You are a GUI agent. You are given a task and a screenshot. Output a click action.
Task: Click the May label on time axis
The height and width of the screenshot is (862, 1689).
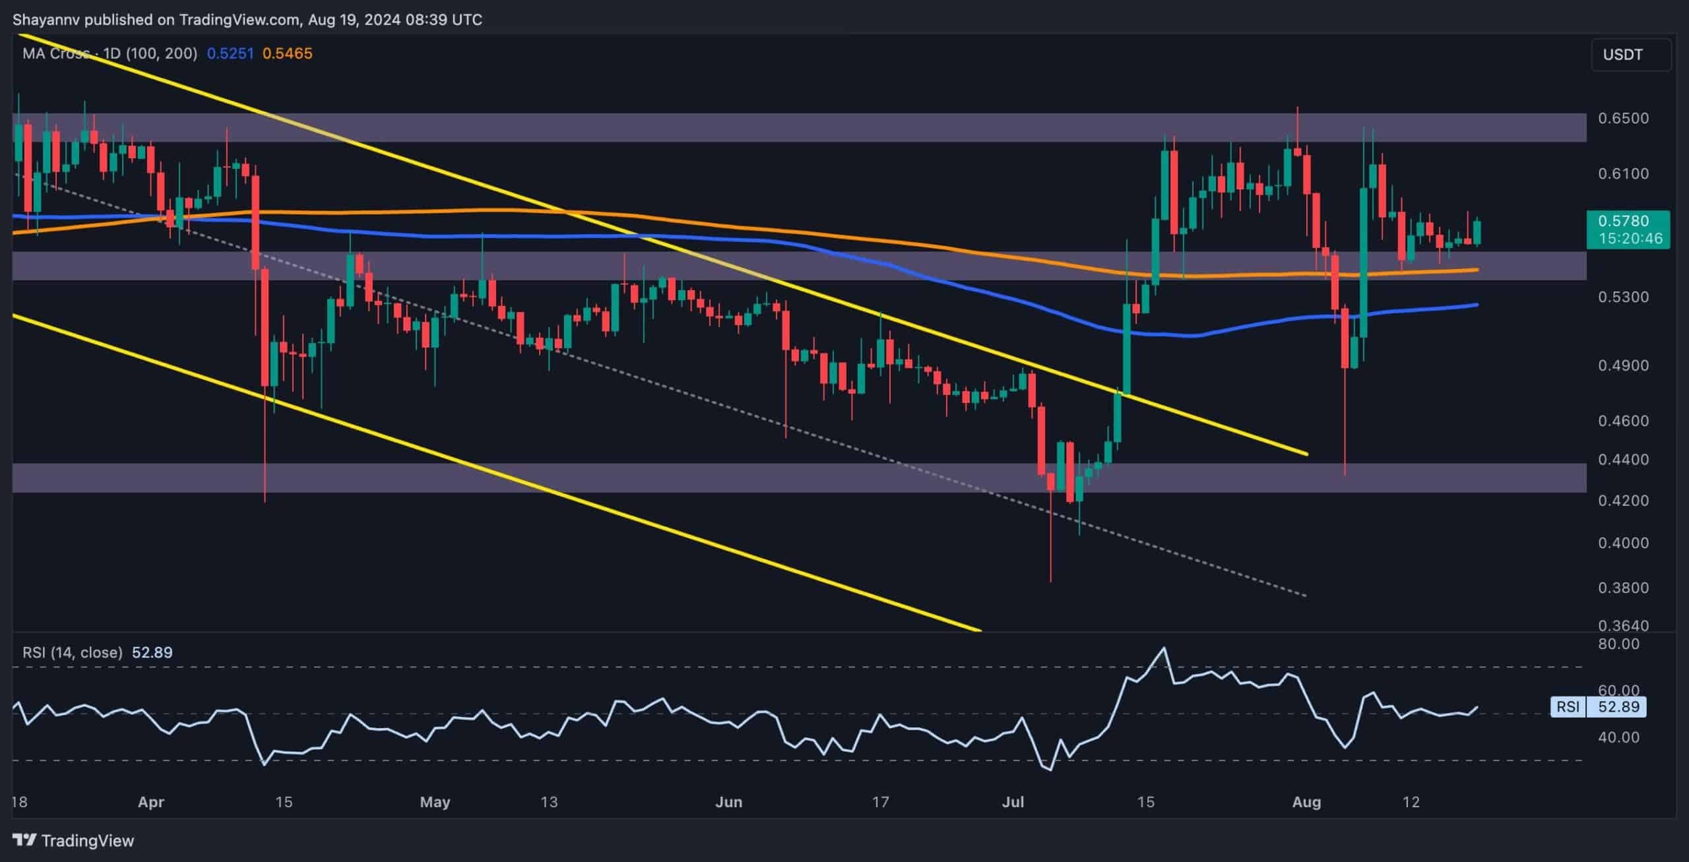[x=435, y=802]
